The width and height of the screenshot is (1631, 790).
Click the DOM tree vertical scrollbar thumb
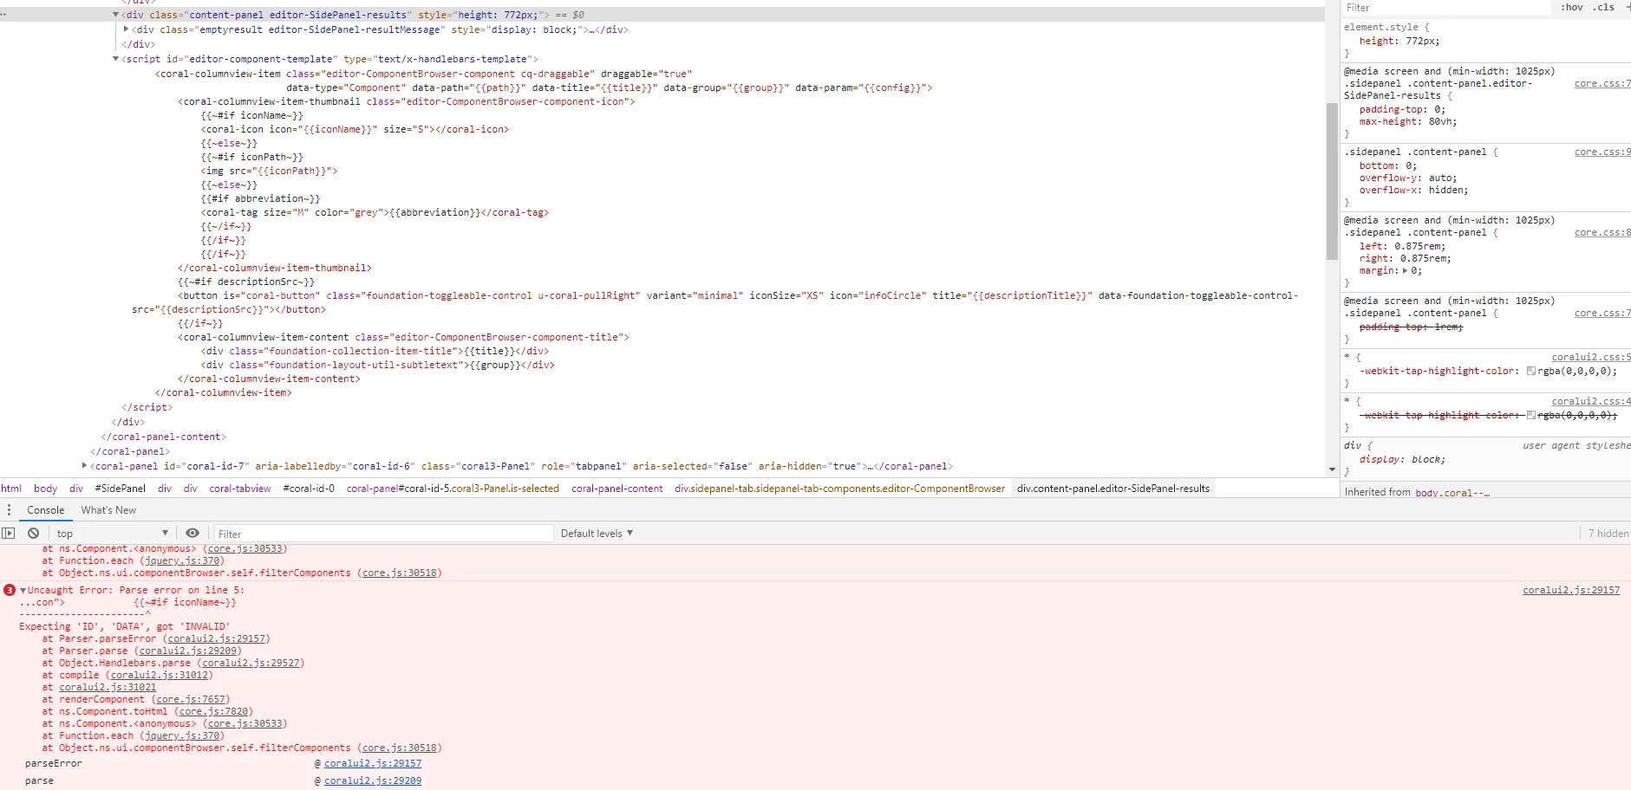1332,181
